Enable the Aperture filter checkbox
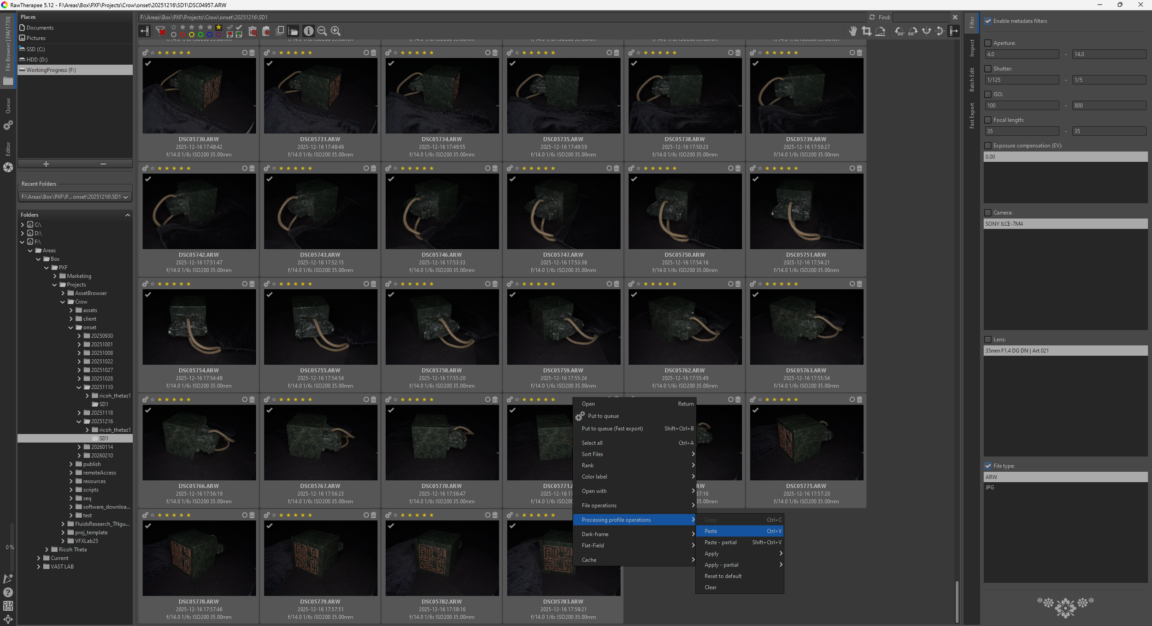Viewport: 1152px width, 626px height. pyautogui.click(x=987, y=43)
